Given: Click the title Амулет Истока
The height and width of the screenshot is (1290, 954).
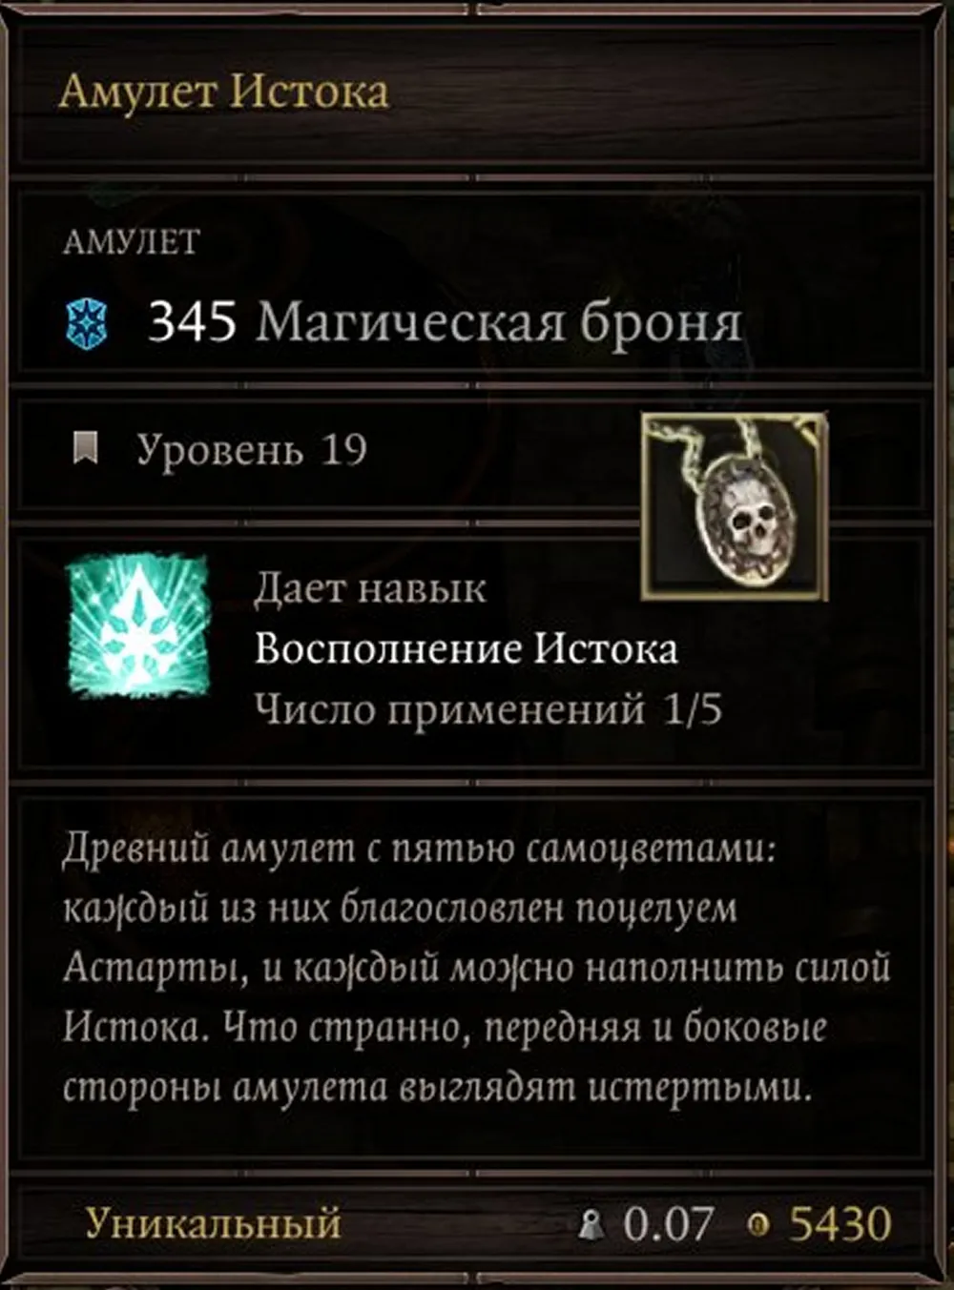Looking at the screenshot, I should (224, 92).
